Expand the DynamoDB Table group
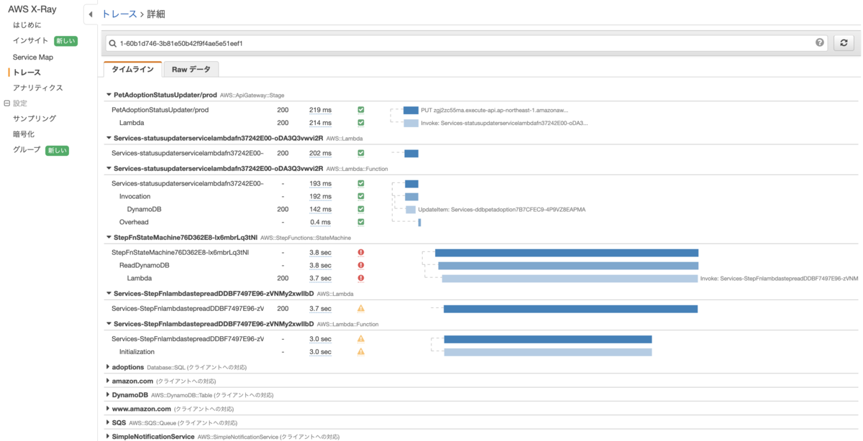This screenshot has width=863, height=441. coord(109,394)
